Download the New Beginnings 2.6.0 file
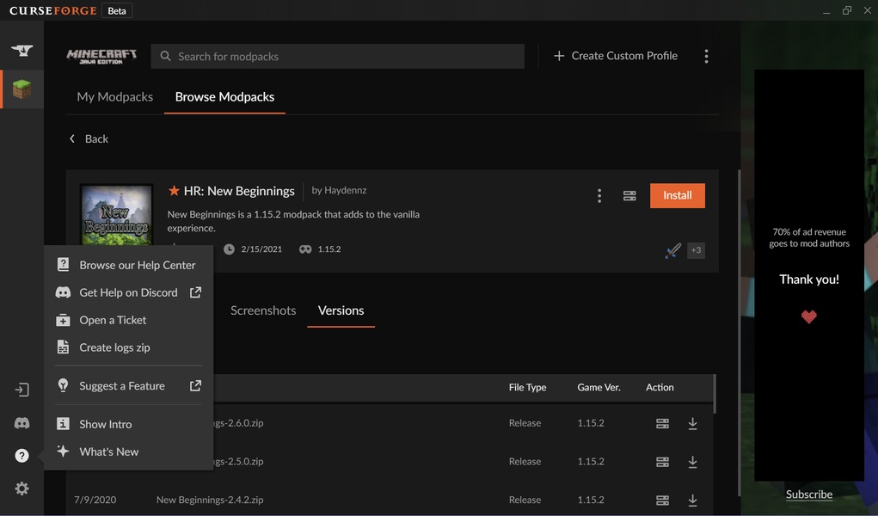Screen dimensions: 878x516 click(692, 423)
